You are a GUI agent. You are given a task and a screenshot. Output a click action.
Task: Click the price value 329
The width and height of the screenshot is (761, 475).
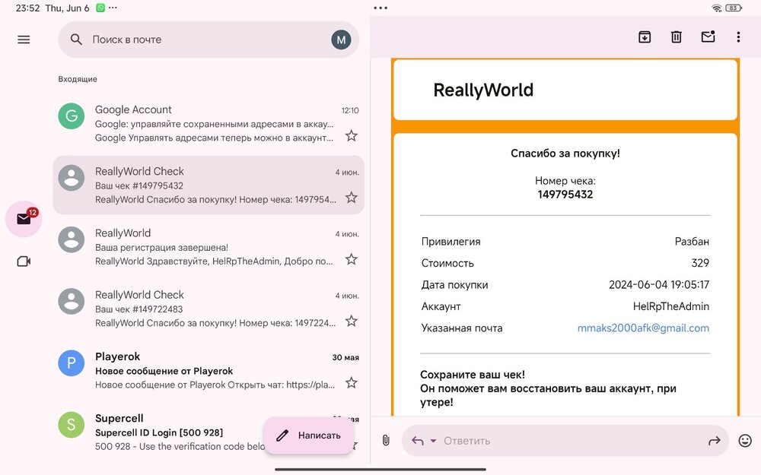(700, 263)
